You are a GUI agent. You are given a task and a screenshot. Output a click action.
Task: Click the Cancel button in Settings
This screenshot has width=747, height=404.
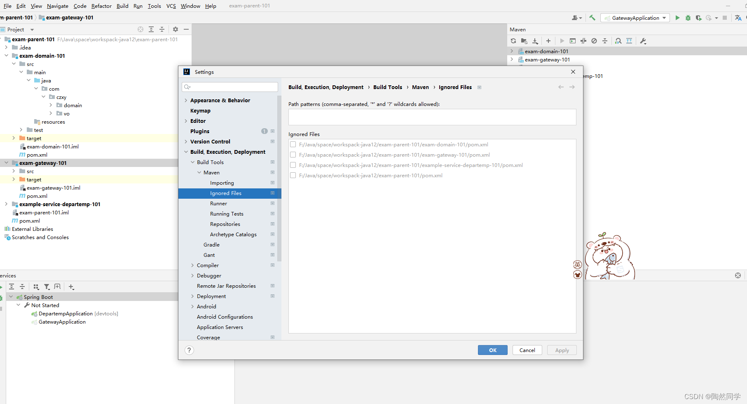click(527, 350)
